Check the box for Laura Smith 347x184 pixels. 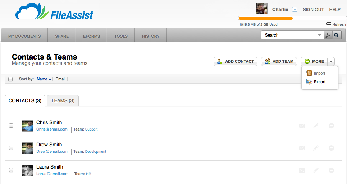pyautogui.click(x=11, y=170)
